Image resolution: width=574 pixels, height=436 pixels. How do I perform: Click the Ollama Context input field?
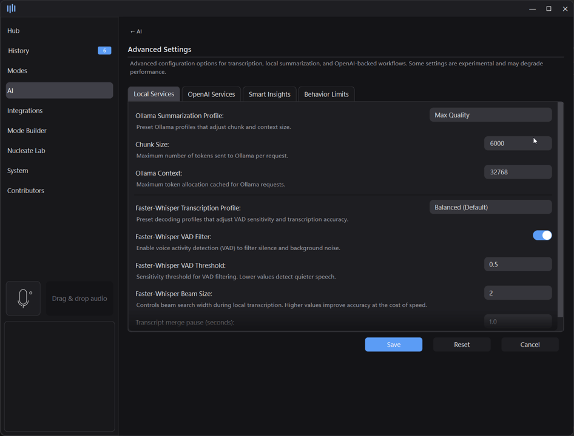click(x=518, y=172)
